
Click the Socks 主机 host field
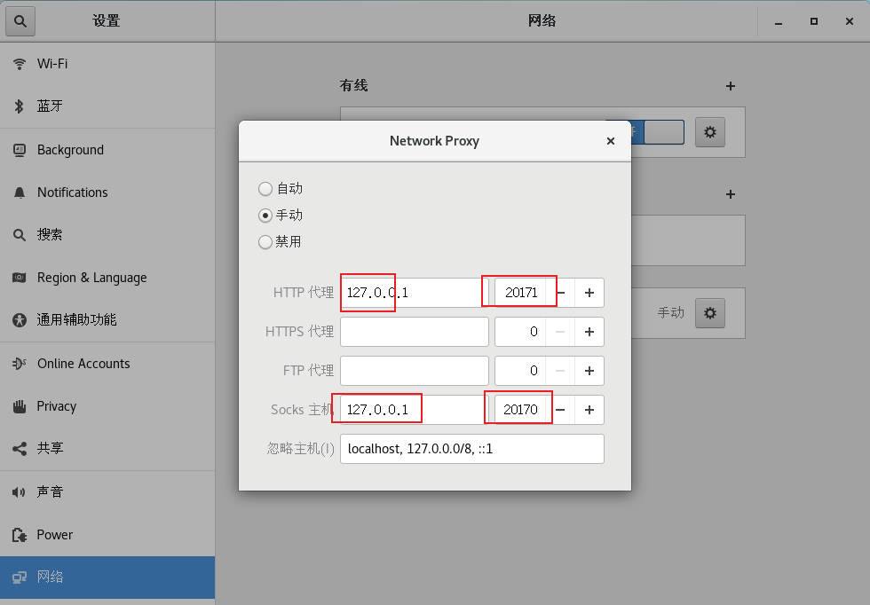(414, 410)
